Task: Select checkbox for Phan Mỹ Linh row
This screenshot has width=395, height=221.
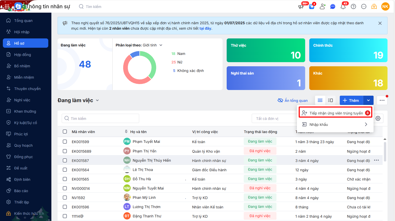Action: (x=65, y=198)
